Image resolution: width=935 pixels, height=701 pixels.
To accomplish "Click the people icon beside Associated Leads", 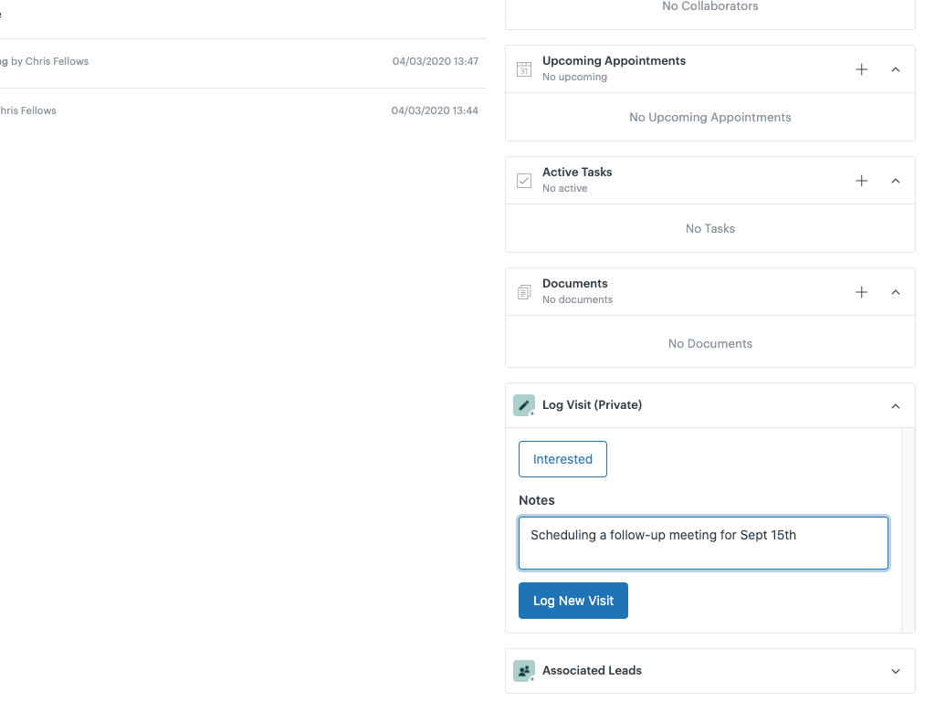I will (x=523, y=670).
